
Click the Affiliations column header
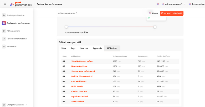pos(76,56)
